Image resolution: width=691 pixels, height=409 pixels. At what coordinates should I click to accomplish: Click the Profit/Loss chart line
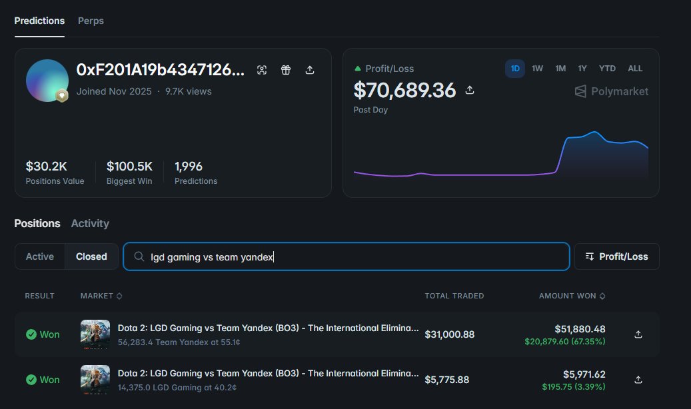pos(501,155)
